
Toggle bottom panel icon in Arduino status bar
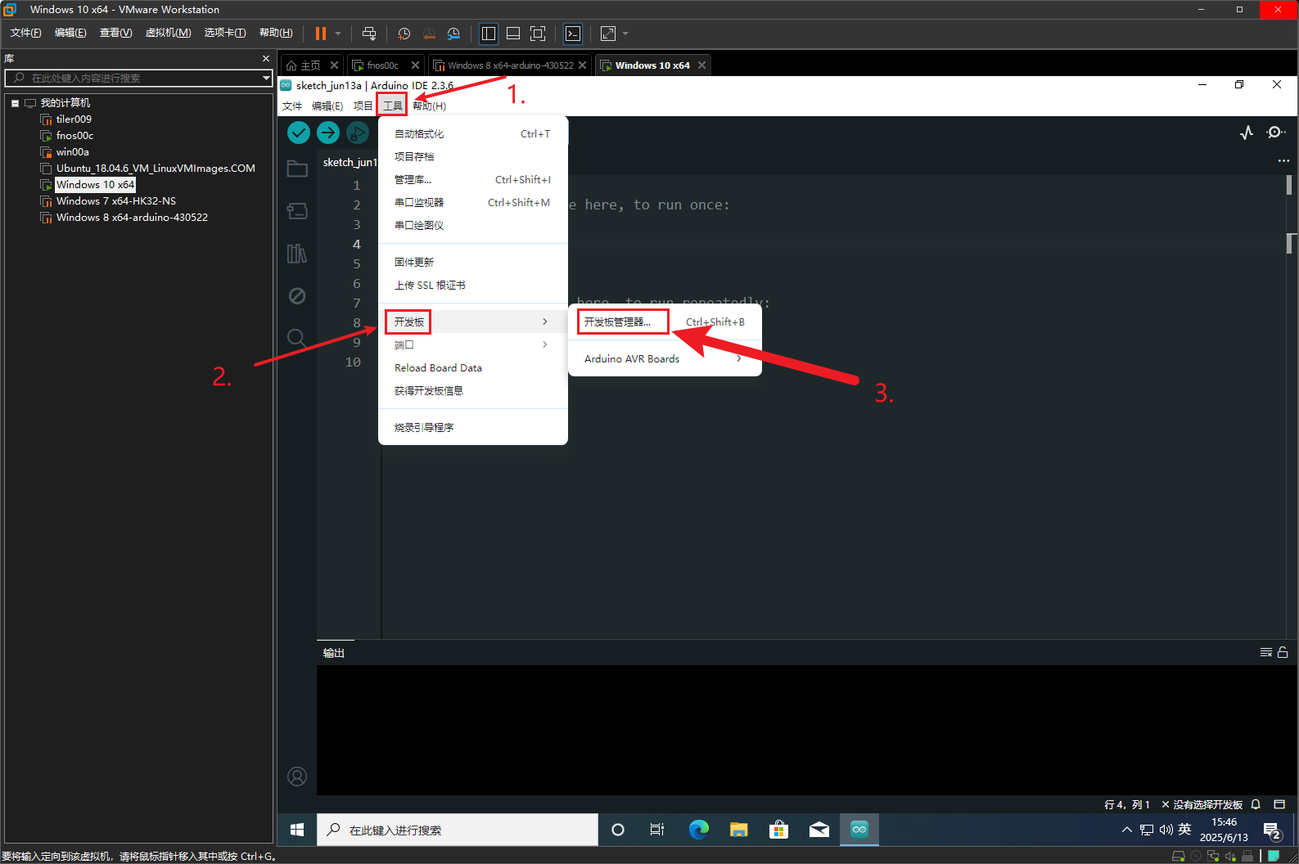[1279, 804]
